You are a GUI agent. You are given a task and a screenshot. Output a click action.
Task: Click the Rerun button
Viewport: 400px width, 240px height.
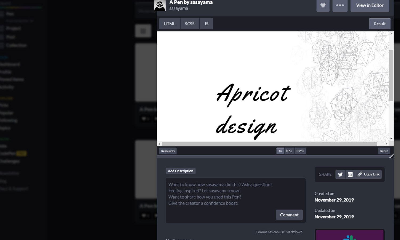point(384,151)
